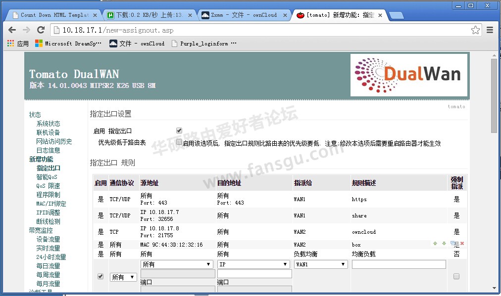Open 每月流量 in the sidebar
The image size is (501, 296).
(48, 284)
